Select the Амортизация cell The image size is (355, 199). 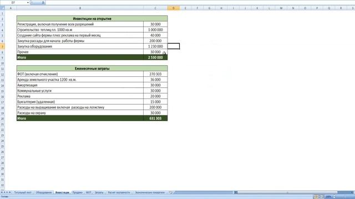pyautogui.click(x=80, y=85)
